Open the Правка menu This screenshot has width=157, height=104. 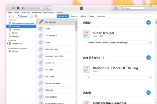pyautogui.click(x=16, y=12)
